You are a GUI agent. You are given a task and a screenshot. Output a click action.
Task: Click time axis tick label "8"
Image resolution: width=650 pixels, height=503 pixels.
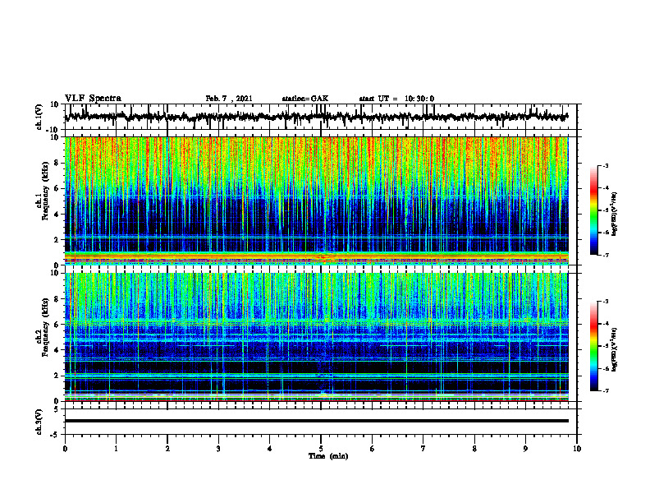[x=474, y=449]
